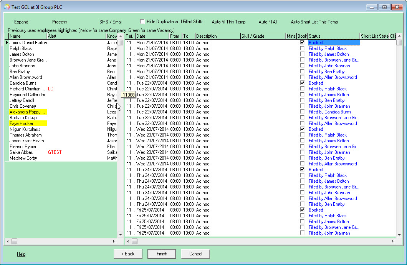Select employee Matthew Corby
Screen dimensions: 407x265
(23, 158)
